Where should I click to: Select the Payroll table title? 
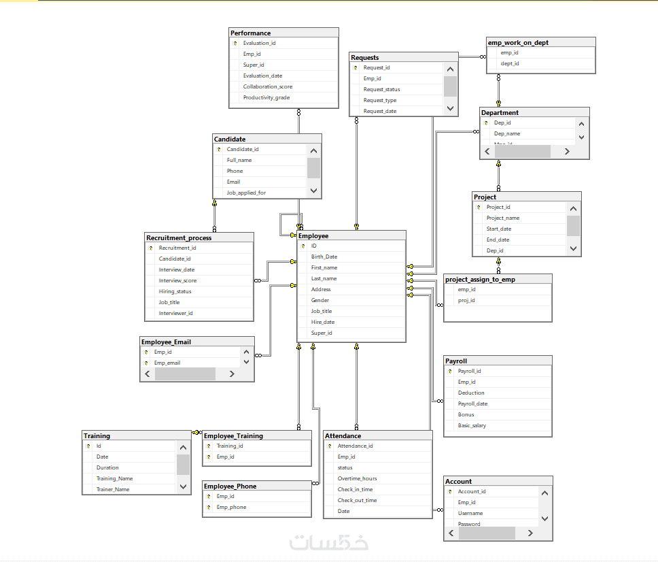click(x=498, y=361)
